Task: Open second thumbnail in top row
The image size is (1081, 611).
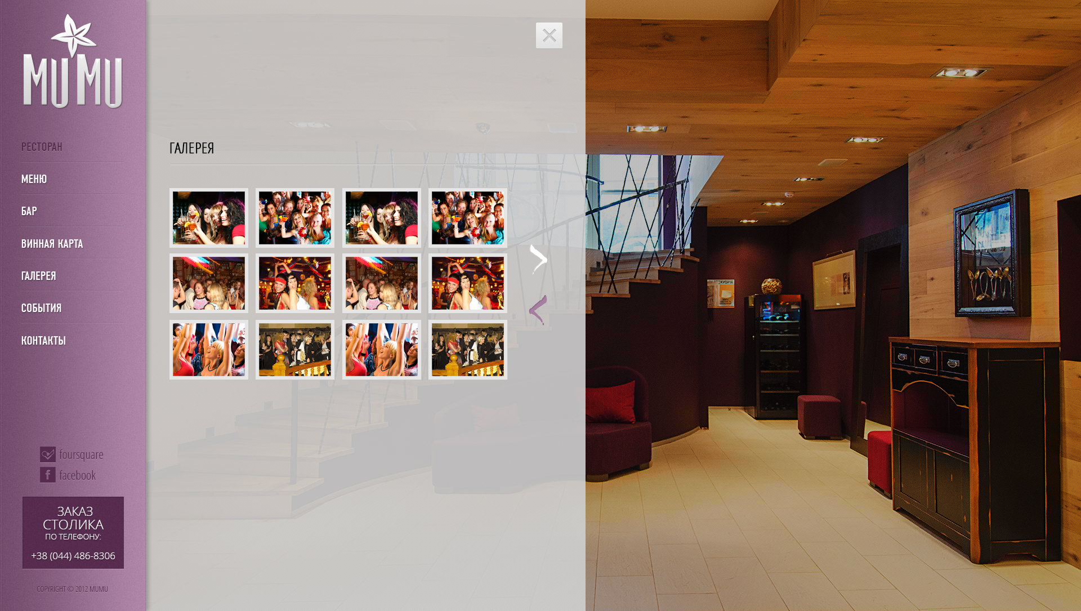Action: [x=295, y=218]
